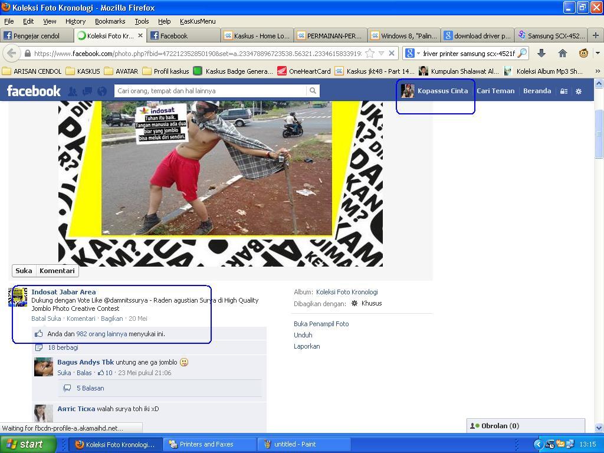Screen dimensions: 604x453
Task: Go to Firefox Home page icon
Action: 562,53
